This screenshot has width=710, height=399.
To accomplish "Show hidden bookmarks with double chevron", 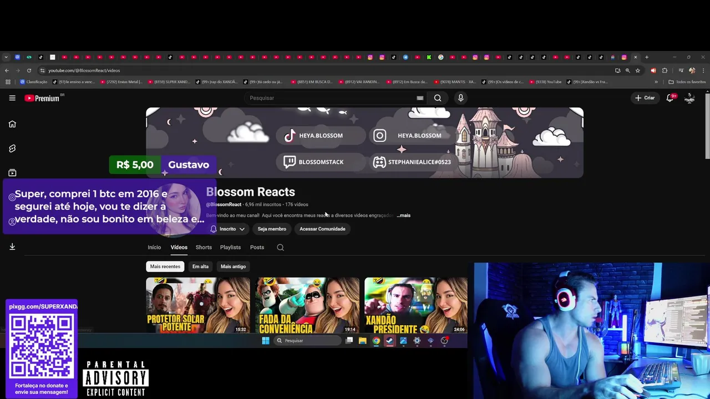I will [656, 82].
